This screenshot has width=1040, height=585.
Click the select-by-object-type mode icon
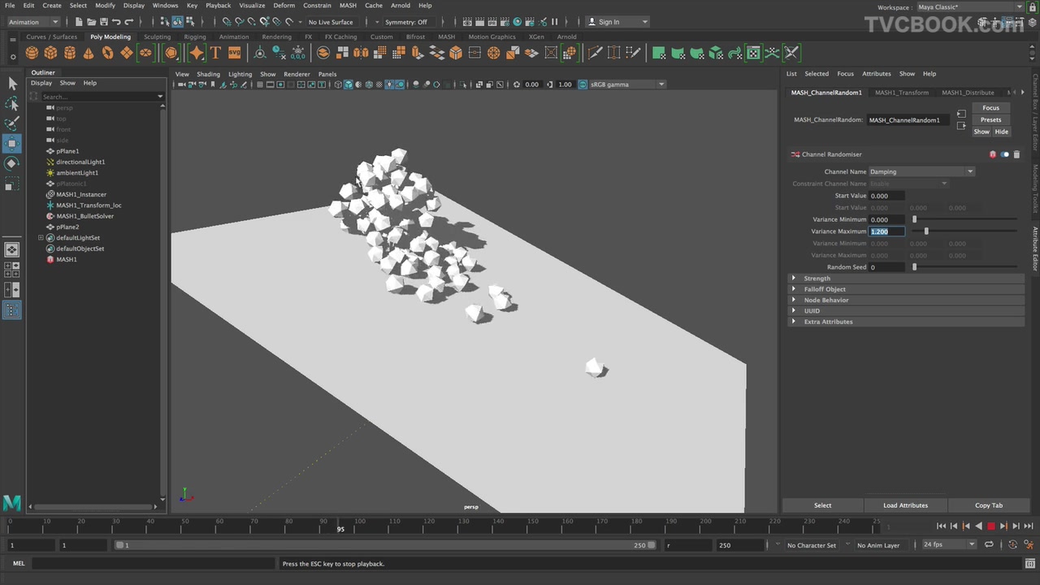178,22
